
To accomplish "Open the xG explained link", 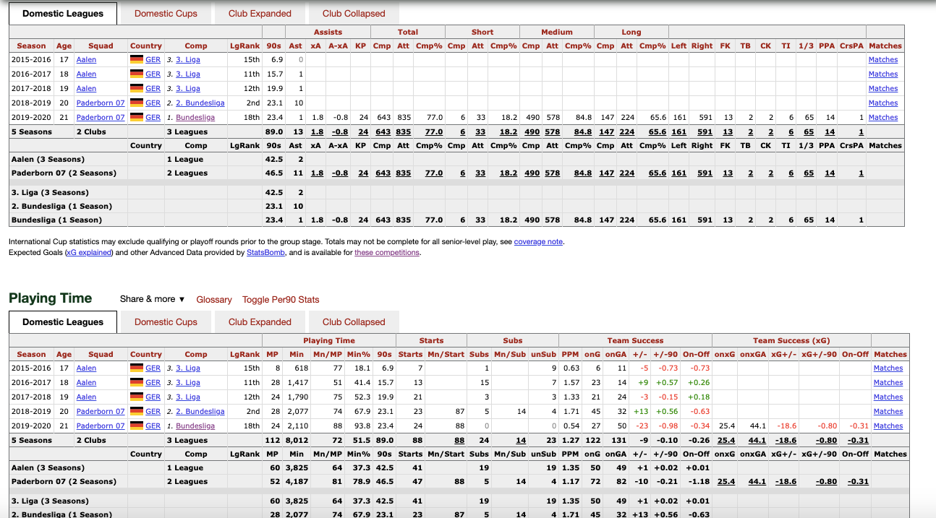I will tap(90, 253).
